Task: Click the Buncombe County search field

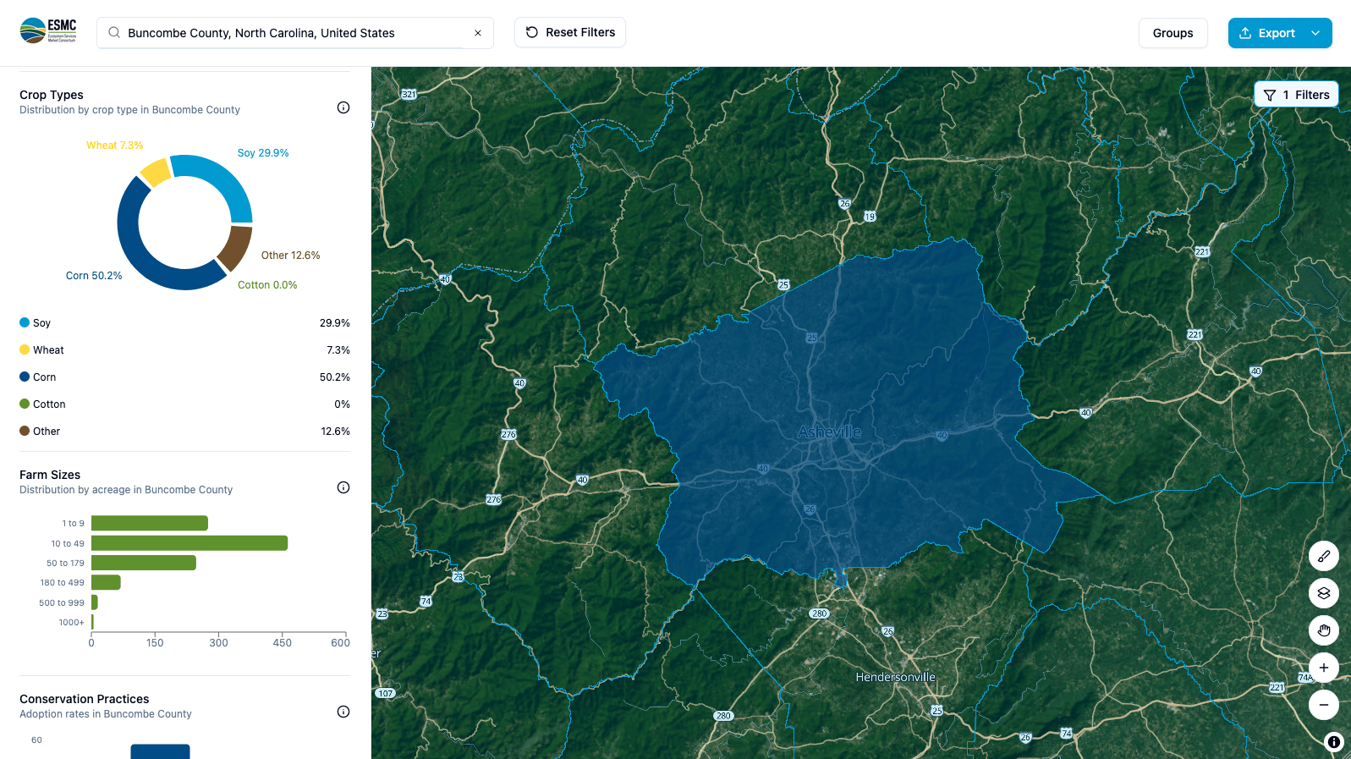Action: 295,33
